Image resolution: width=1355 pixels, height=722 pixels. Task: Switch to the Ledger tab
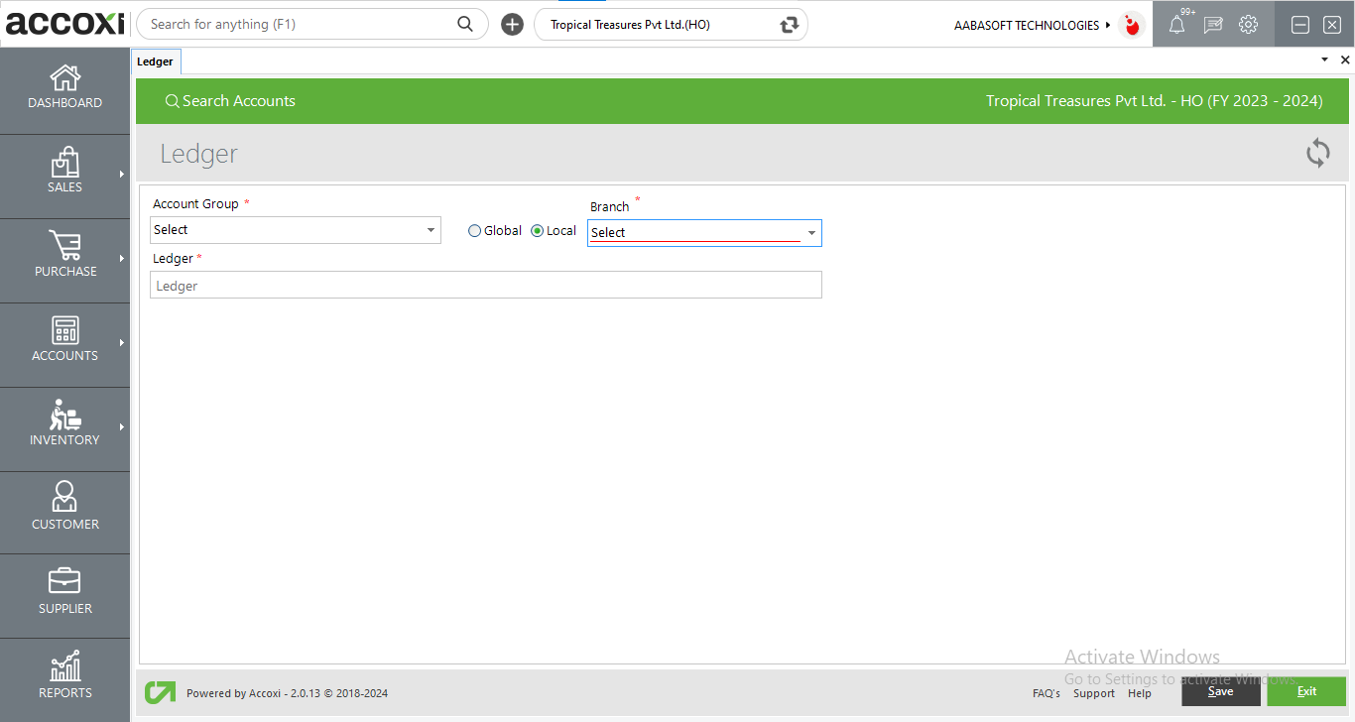(155, 61)
